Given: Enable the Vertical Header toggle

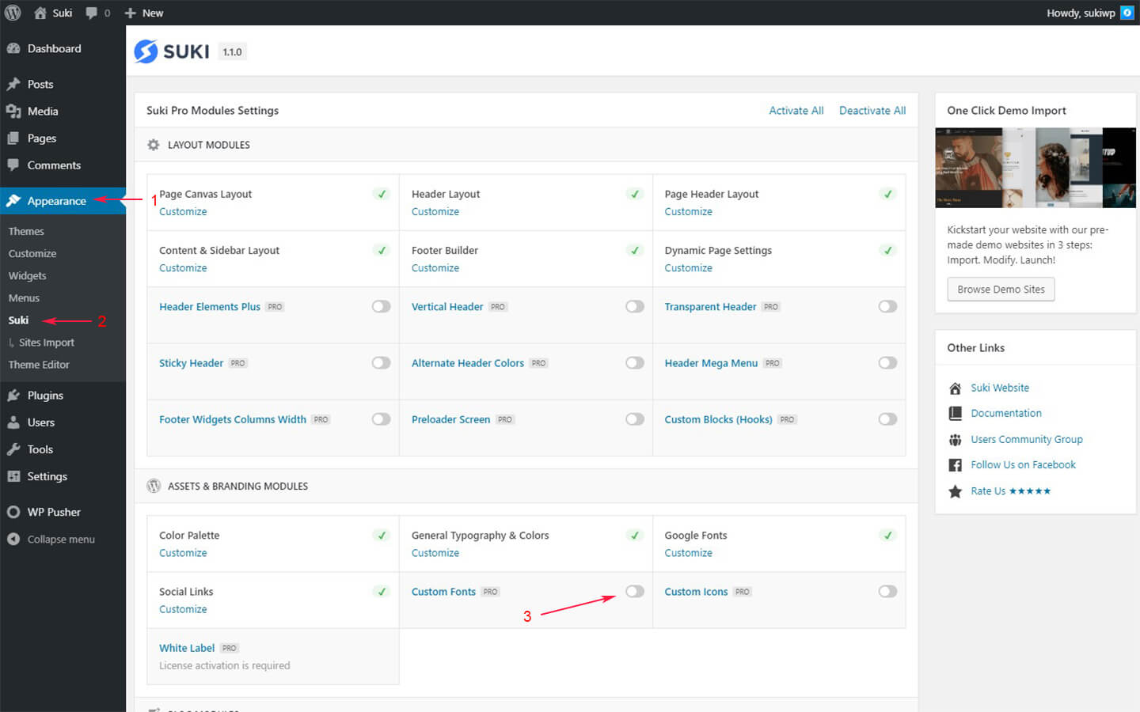Looking at the screenshot, I should click(x=635, y=306).
